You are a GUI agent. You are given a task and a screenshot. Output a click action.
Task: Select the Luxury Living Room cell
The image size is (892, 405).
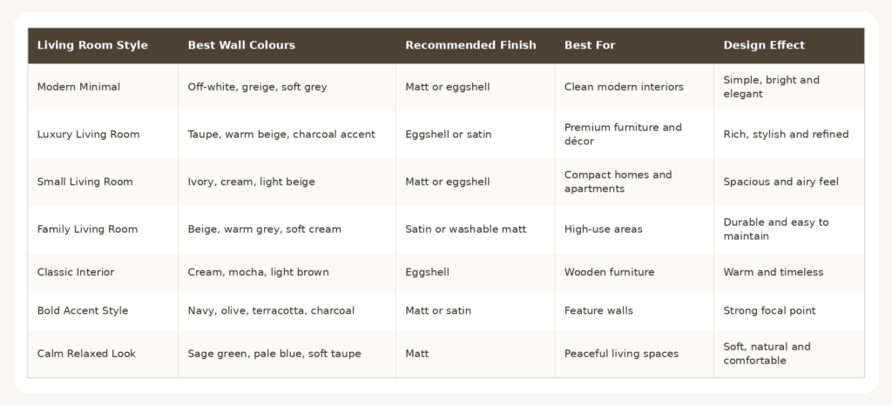click(103, 135)
